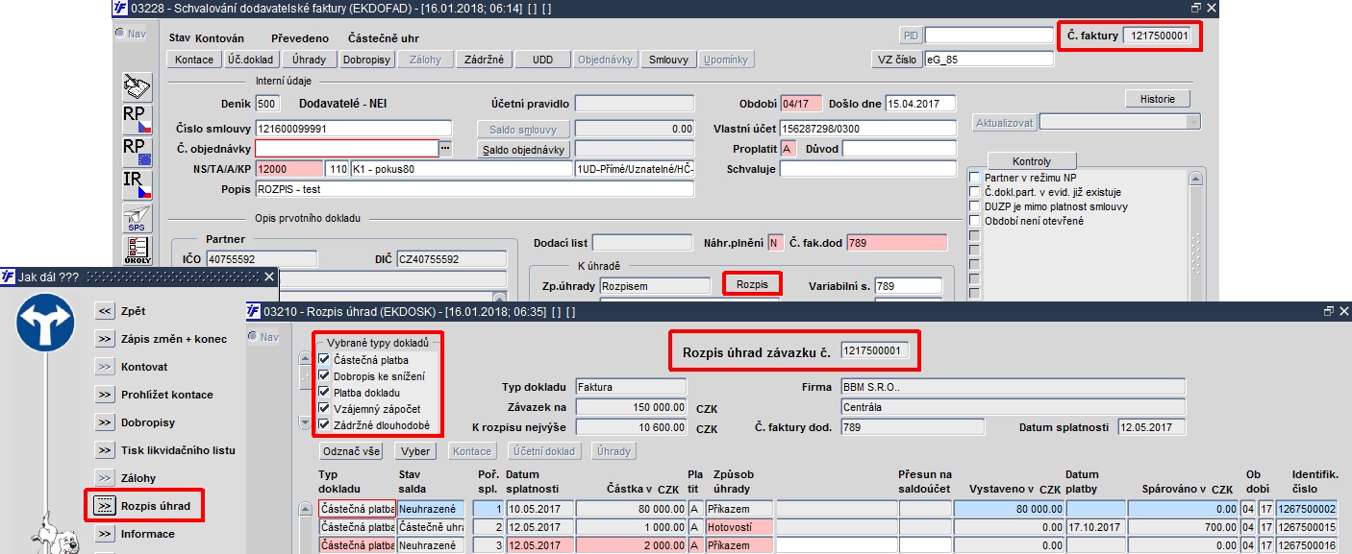Click the Zádržné button
This screenshot has height=554, width=1352.
483,60
